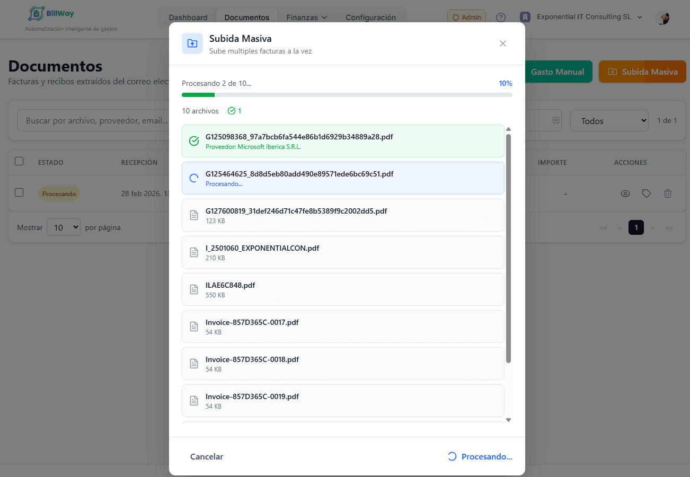Click user avatar in top right

click(x=662, y=17)
